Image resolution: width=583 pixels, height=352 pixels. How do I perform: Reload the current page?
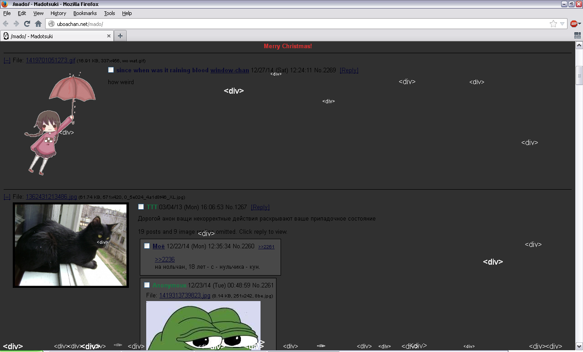[27, 24]
